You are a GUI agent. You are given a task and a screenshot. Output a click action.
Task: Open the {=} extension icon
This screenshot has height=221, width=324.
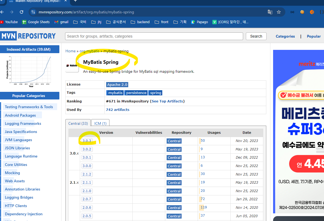[x=292, y=12]
